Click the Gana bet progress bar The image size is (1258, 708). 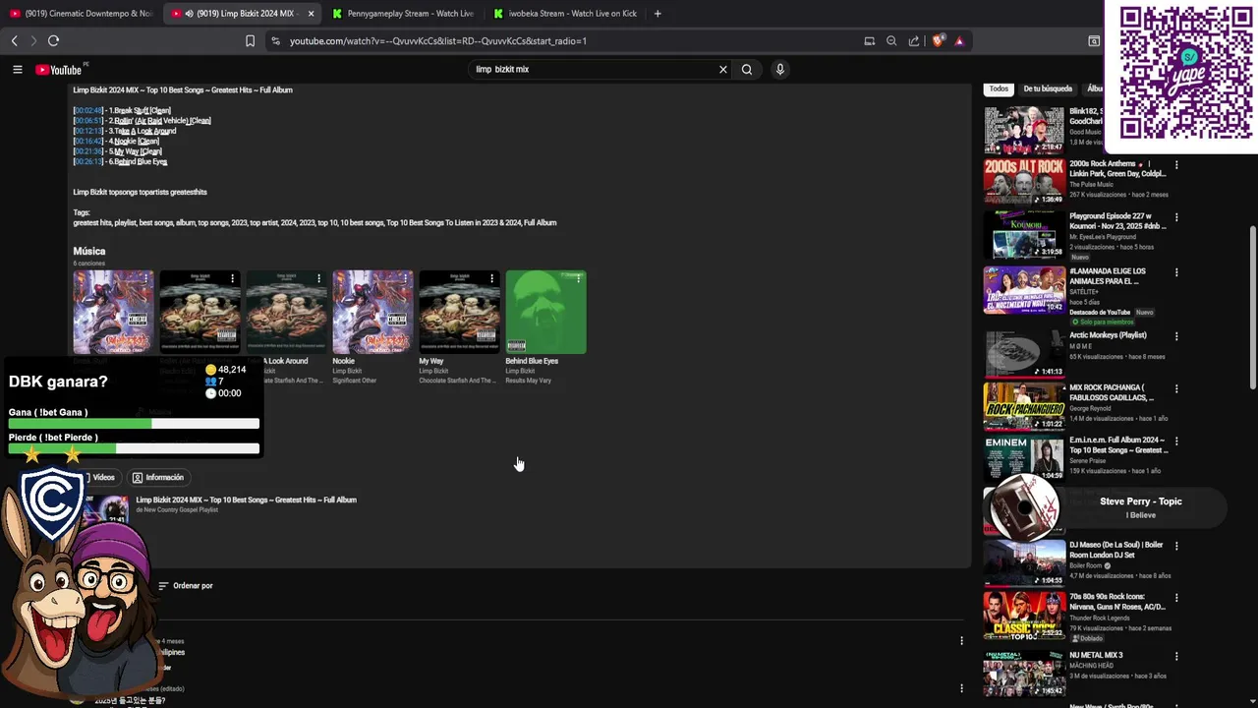(x=134, y=424)
